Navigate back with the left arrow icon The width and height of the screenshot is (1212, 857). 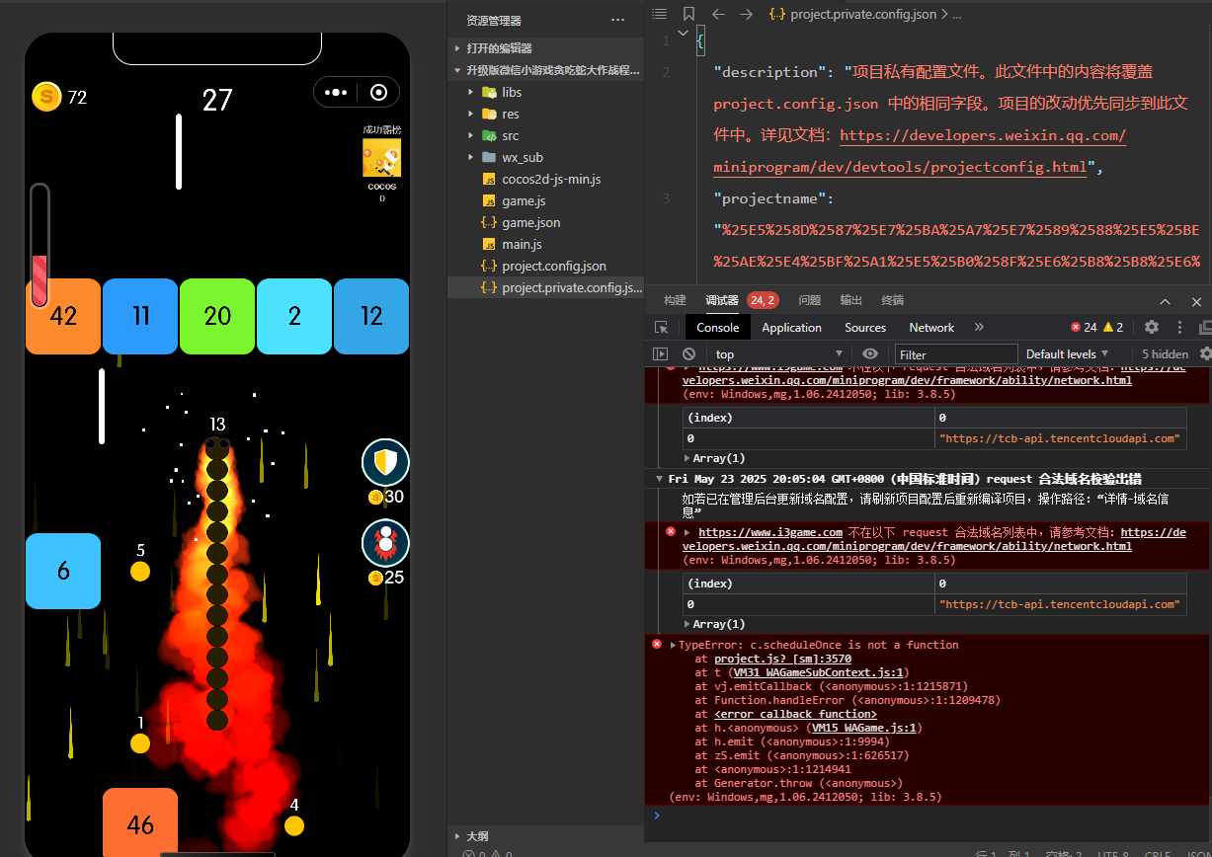coord(718,14)
